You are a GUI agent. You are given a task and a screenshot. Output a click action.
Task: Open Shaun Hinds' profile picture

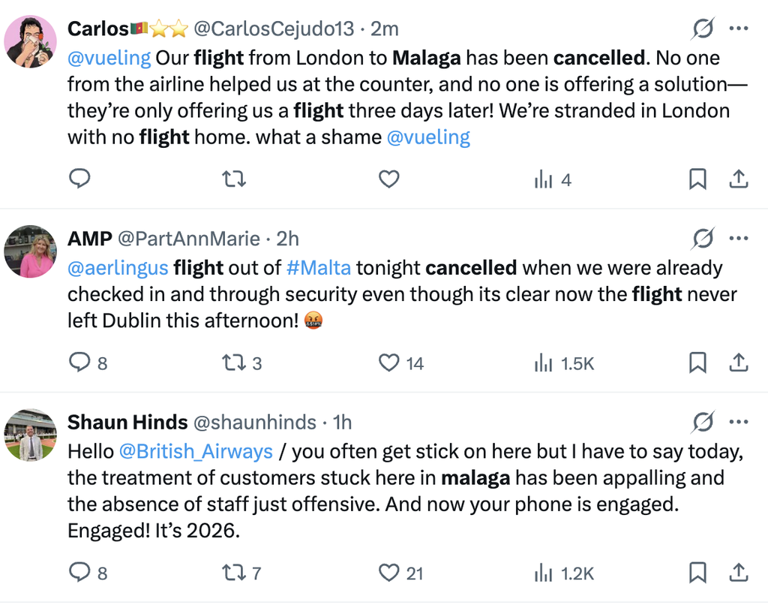point(30,435)
